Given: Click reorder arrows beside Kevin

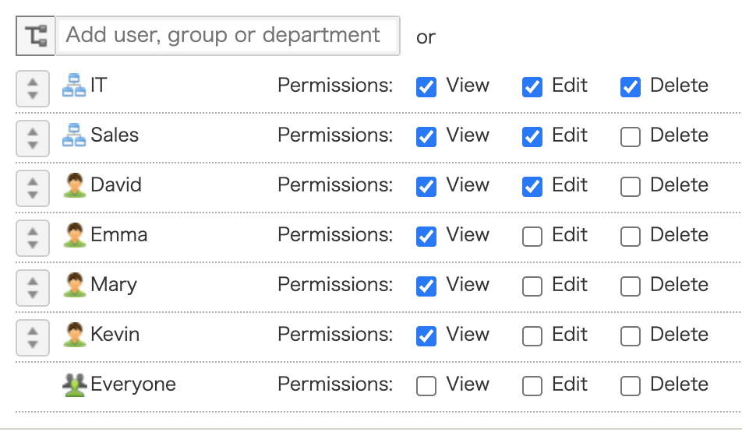Looking at the screenshot, I should click(33, 336).
